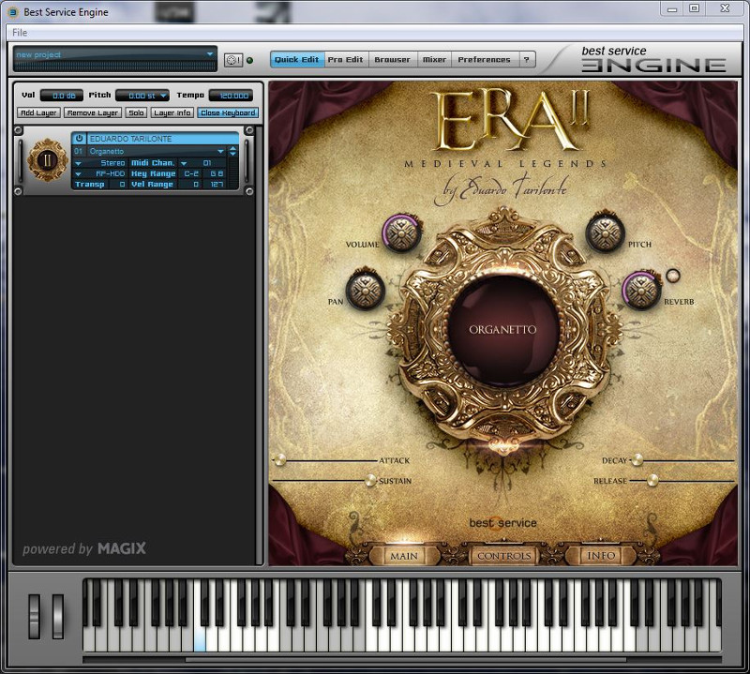Click the Release slider handle
Image resolution: width=750 pixels, height=674 pixels.
pyautogui.click(x=652, y=480)
